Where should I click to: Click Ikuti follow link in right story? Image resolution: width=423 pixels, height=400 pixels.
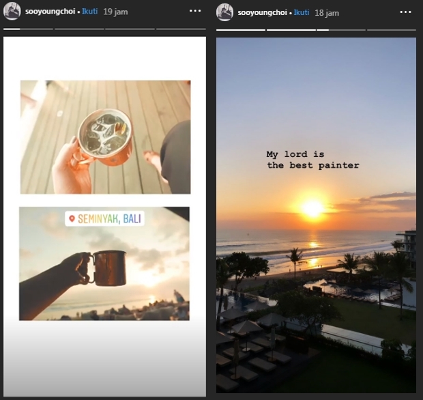click(302, 13)
